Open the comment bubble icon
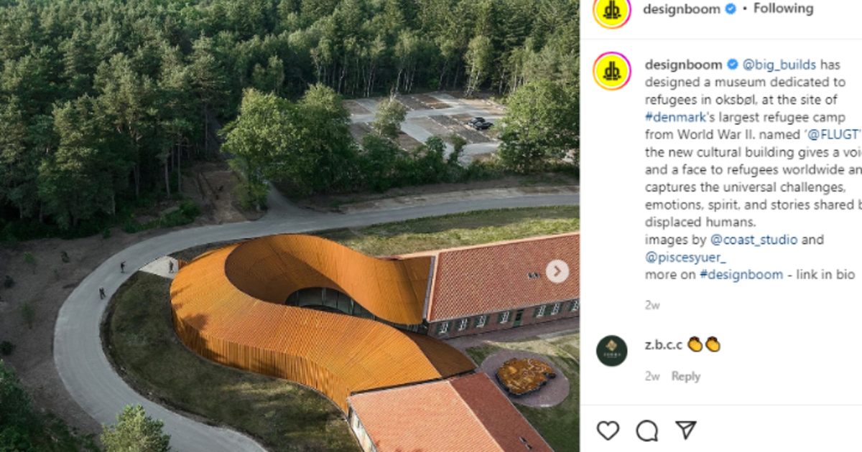This screenshot has height=452, width=862. click(647, 430)
